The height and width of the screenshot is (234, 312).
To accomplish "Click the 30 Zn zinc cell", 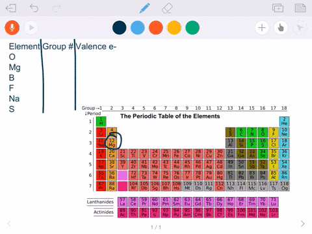I will [x=220, y=154].
